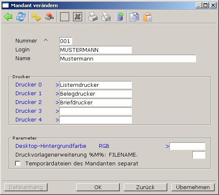Click the Drucker 3 link label
Image resolution: width=219 pixels, height=195 pixels.
pos(28,111)
